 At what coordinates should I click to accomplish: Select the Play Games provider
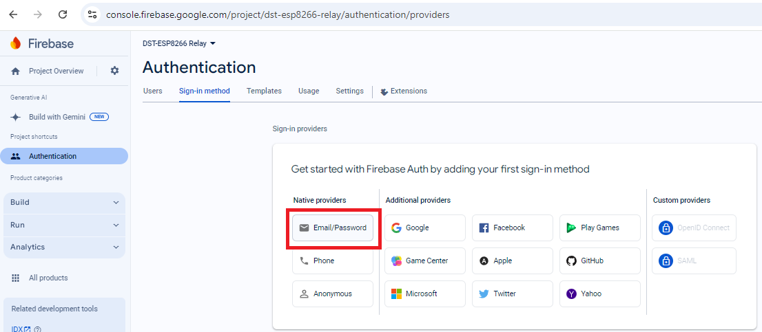coord(599,228)
